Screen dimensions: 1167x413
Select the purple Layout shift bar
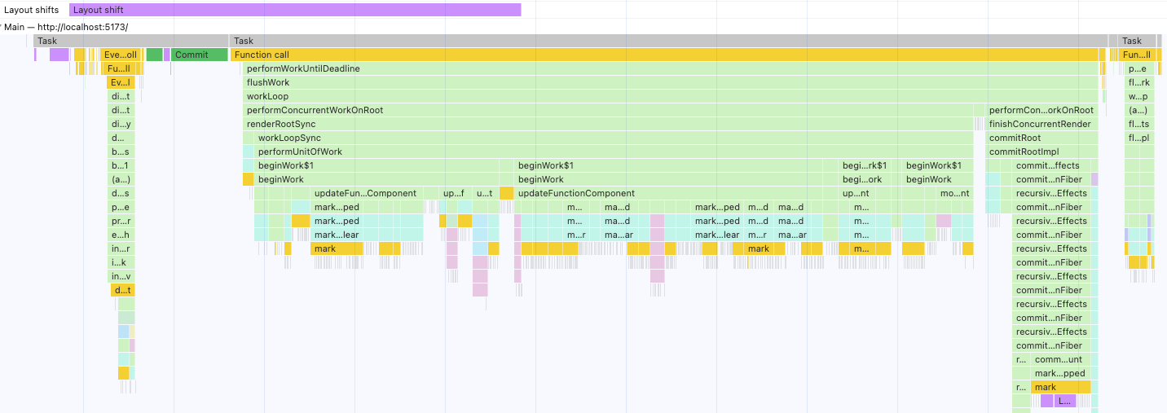295,10
